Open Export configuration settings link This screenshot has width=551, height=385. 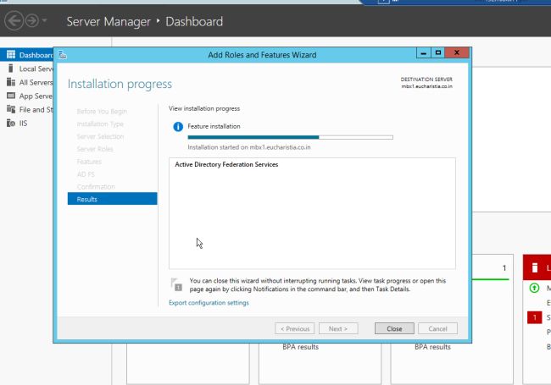click(209, 303)
